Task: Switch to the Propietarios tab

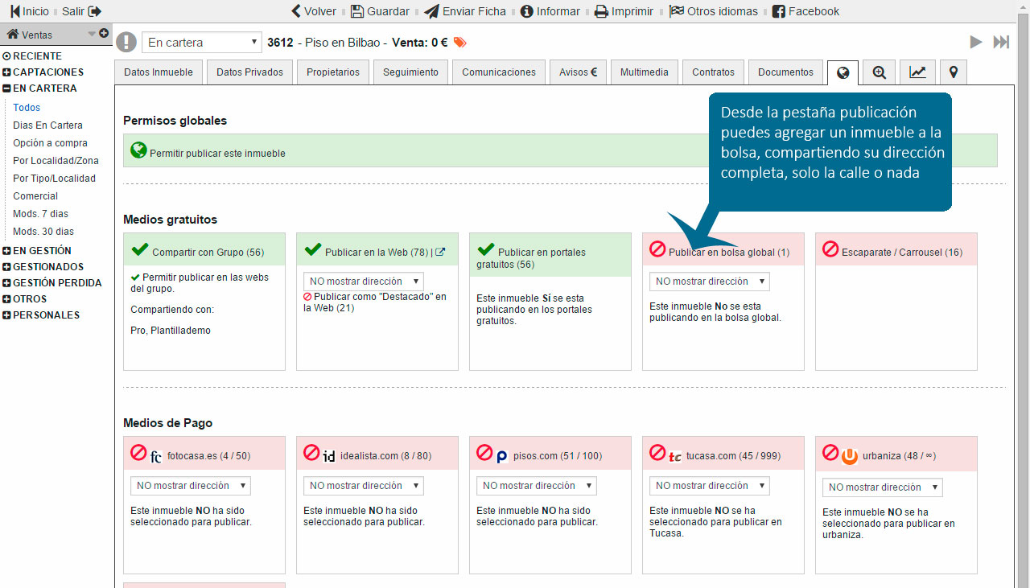Action: 333,72
